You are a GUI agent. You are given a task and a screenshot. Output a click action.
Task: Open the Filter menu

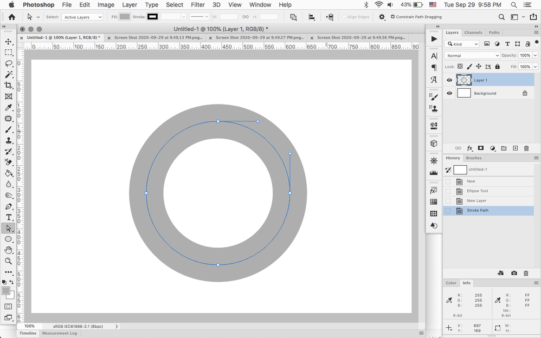click(198, 5)
